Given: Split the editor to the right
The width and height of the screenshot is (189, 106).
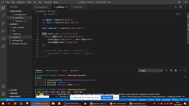Looking at the screenshot, I should pyautogui.click(x=180, y=7).
